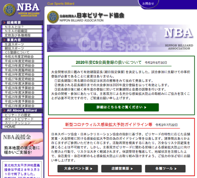197x178 pixels.
Task: Click the Cue Sports Billiard header text
Action: [61, 4]
